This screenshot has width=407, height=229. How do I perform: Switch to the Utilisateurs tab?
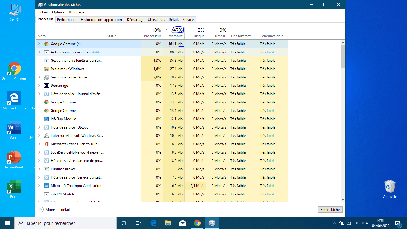156,20
